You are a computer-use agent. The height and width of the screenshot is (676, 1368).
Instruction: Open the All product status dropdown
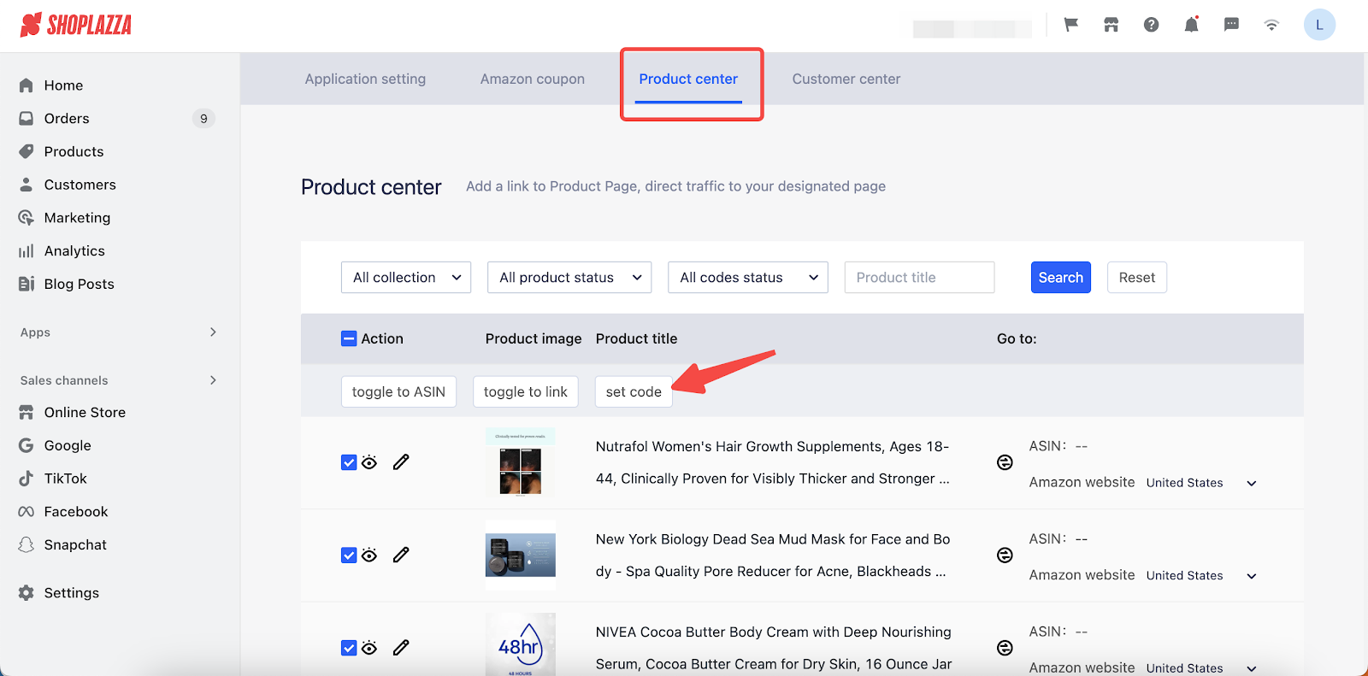point(569,278)
